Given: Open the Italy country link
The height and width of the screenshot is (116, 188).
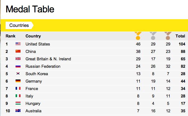Looking at the screenshot, I should (x=29, y=96).
